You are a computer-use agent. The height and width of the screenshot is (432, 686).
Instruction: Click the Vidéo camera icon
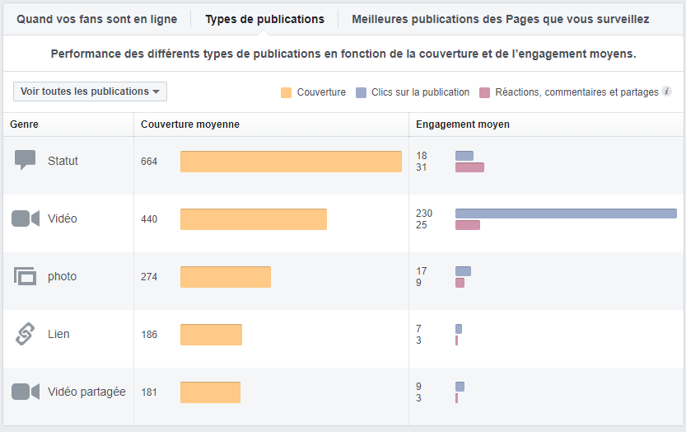click(26, 218)
